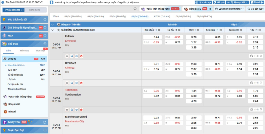Bet Chelsea handicap odds 0.95
The image size is (265, 134).
pyautogui.click(x=152, y=69)
